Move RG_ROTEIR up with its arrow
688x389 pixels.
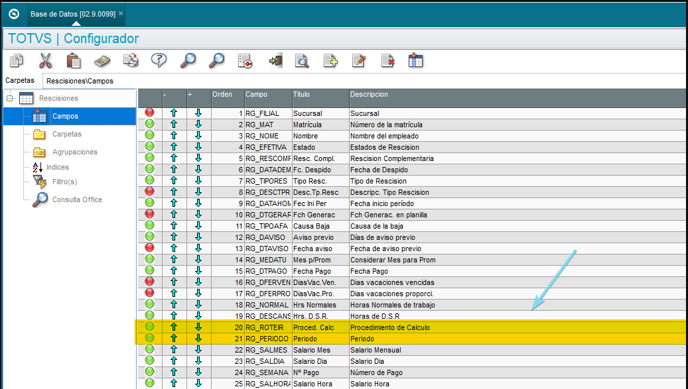(x=174, y=327)
